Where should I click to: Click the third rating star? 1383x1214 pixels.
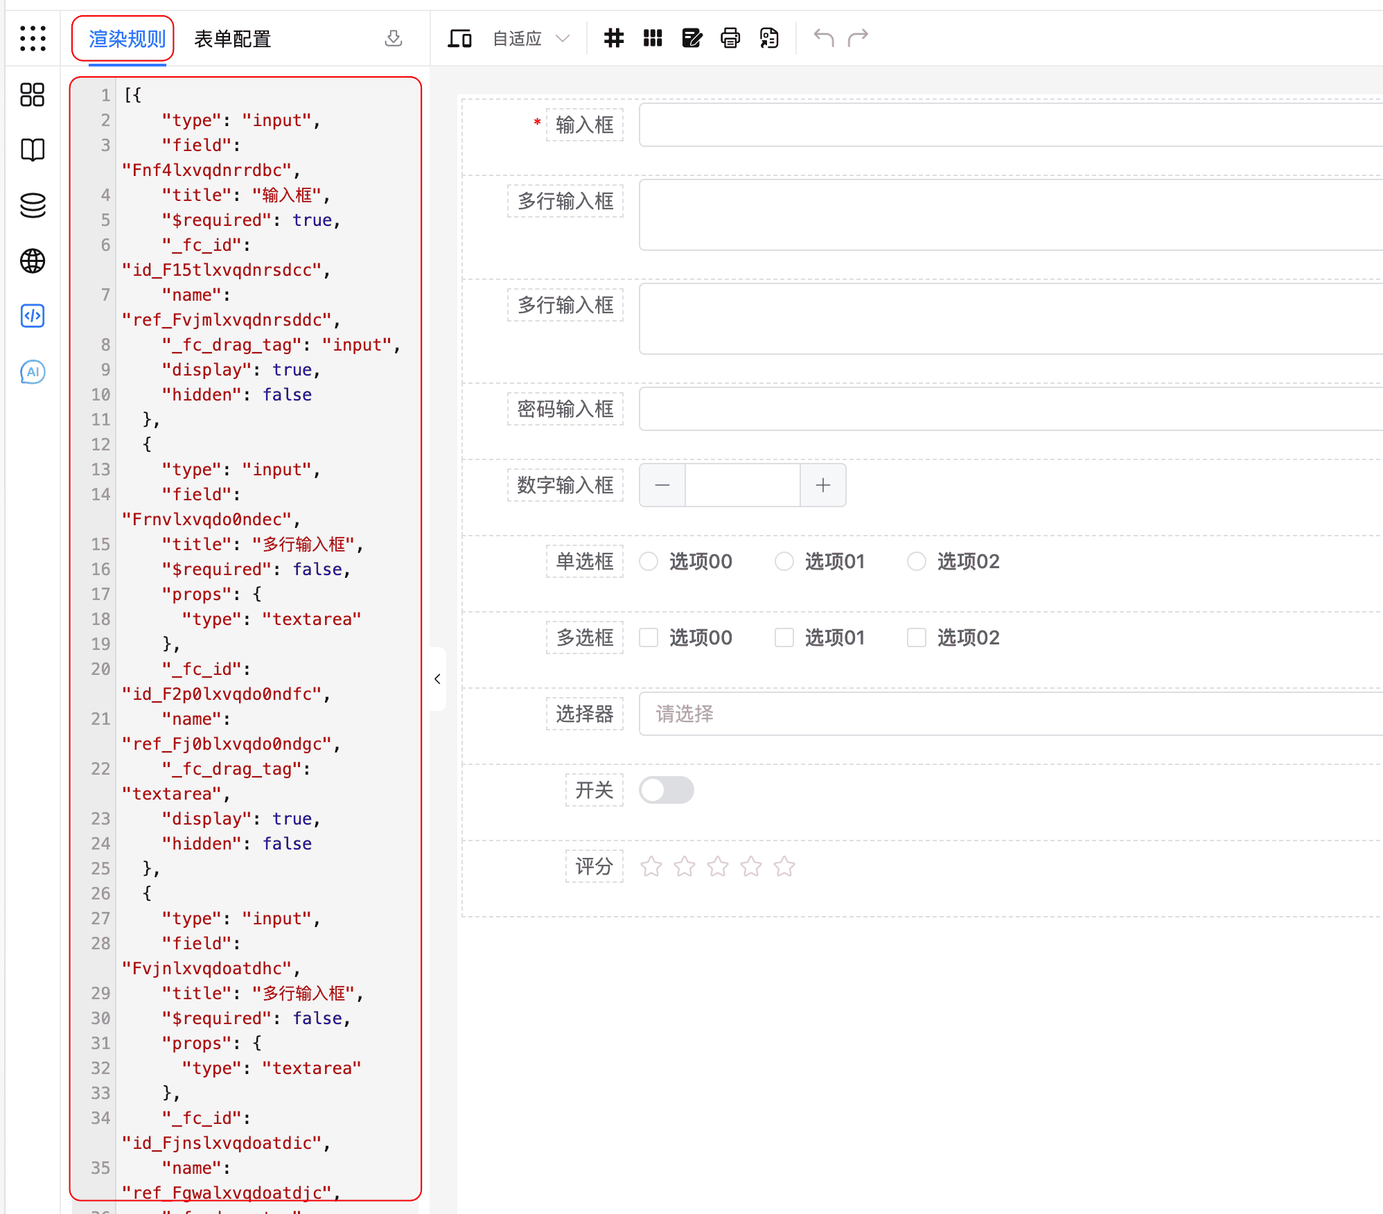[x=717, y=866]
